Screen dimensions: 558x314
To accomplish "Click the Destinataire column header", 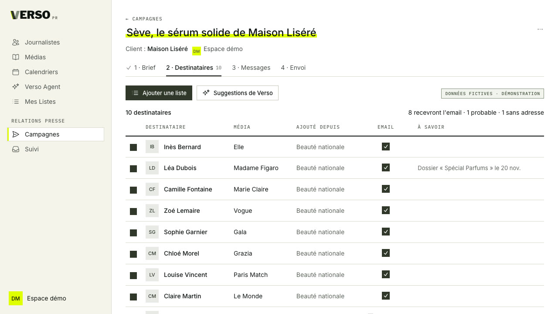I will [166, 127].
